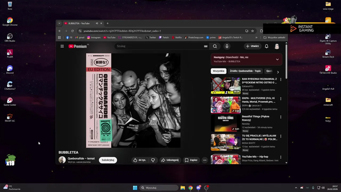Click the YouTube Premium logo
Image resolution: width=341 pixels, height=192 pixels.
click(78, 46)
